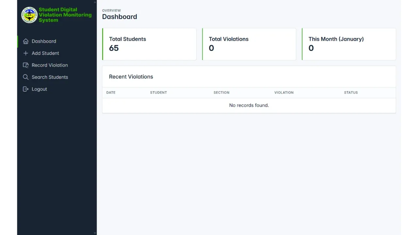418x235 pixels.
Task: Open the Add Student page
Action: click(45, 53)
